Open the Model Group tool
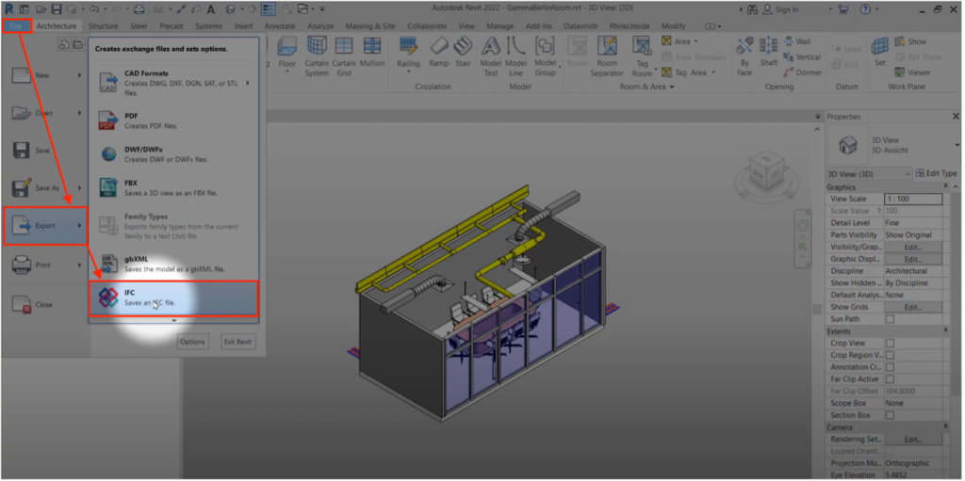Screen dimensions: 965x481 (546, 56)
